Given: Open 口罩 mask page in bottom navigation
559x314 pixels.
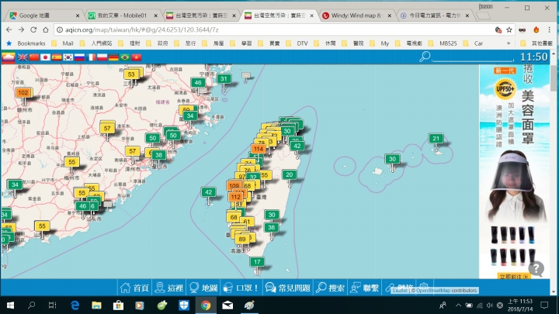Looking at the screenshot, I should coord(241,288).
